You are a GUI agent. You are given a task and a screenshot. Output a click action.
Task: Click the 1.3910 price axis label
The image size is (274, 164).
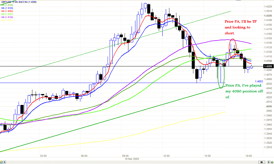[x=268, y=147]
